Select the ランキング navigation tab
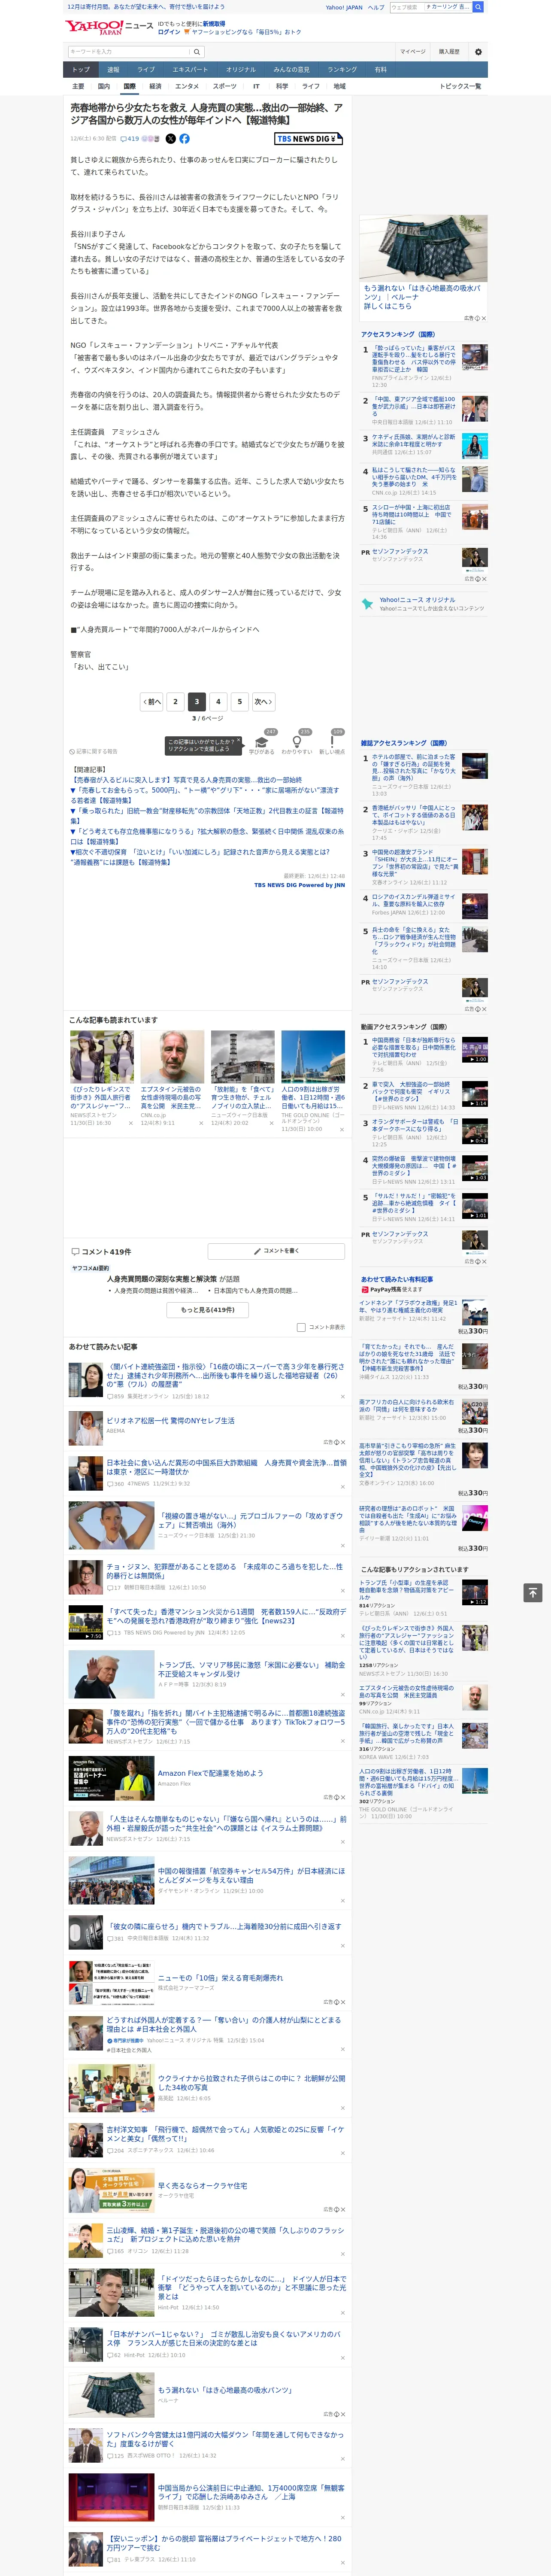Screen dimensions: 551x2576 pos(342,70)
